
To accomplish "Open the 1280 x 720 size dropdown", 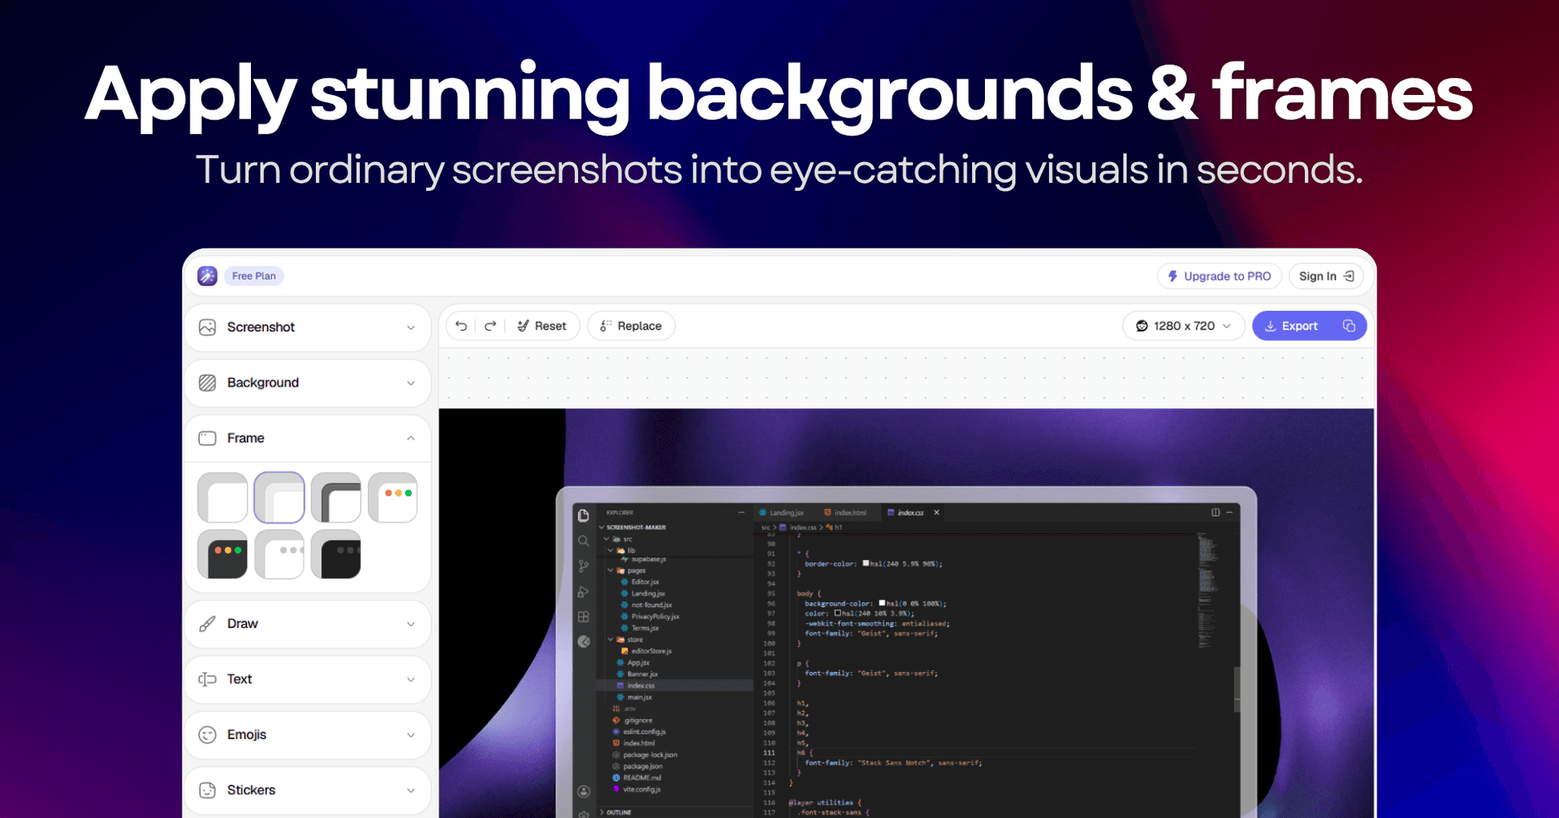I will [1184, 326].
